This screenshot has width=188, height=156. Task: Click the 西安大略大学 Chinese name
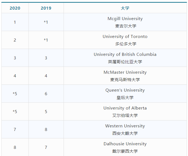125,133
